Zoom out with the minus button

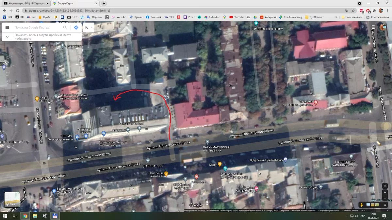(x=385, y=198)
